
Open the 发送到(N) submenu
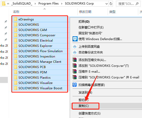[85, 93]
